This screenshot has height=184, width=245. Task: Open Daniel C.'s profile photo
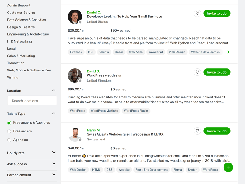(75, 17)
